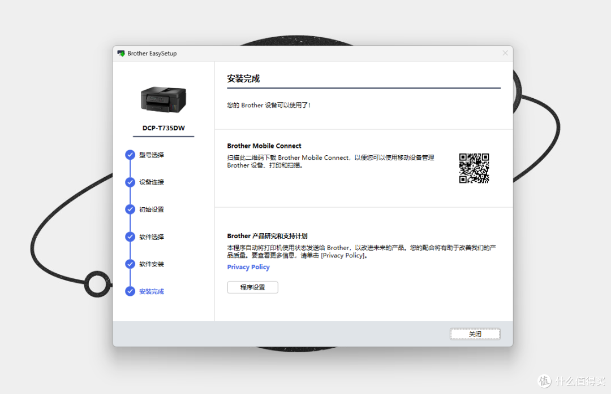Click the checkmark beside 软件选择
This screenshot has width=611, height=394.
[130, 237]
